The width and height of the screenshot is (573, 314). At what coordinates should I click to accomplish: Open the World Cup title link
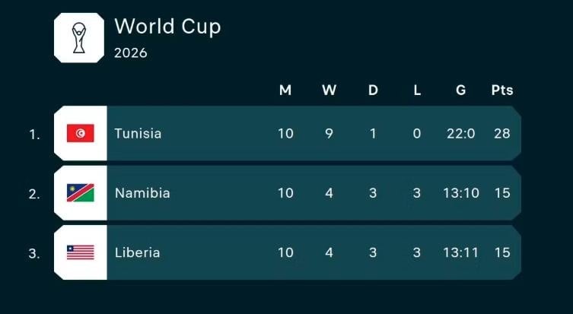pyautogui.click(x=167, y=27)
